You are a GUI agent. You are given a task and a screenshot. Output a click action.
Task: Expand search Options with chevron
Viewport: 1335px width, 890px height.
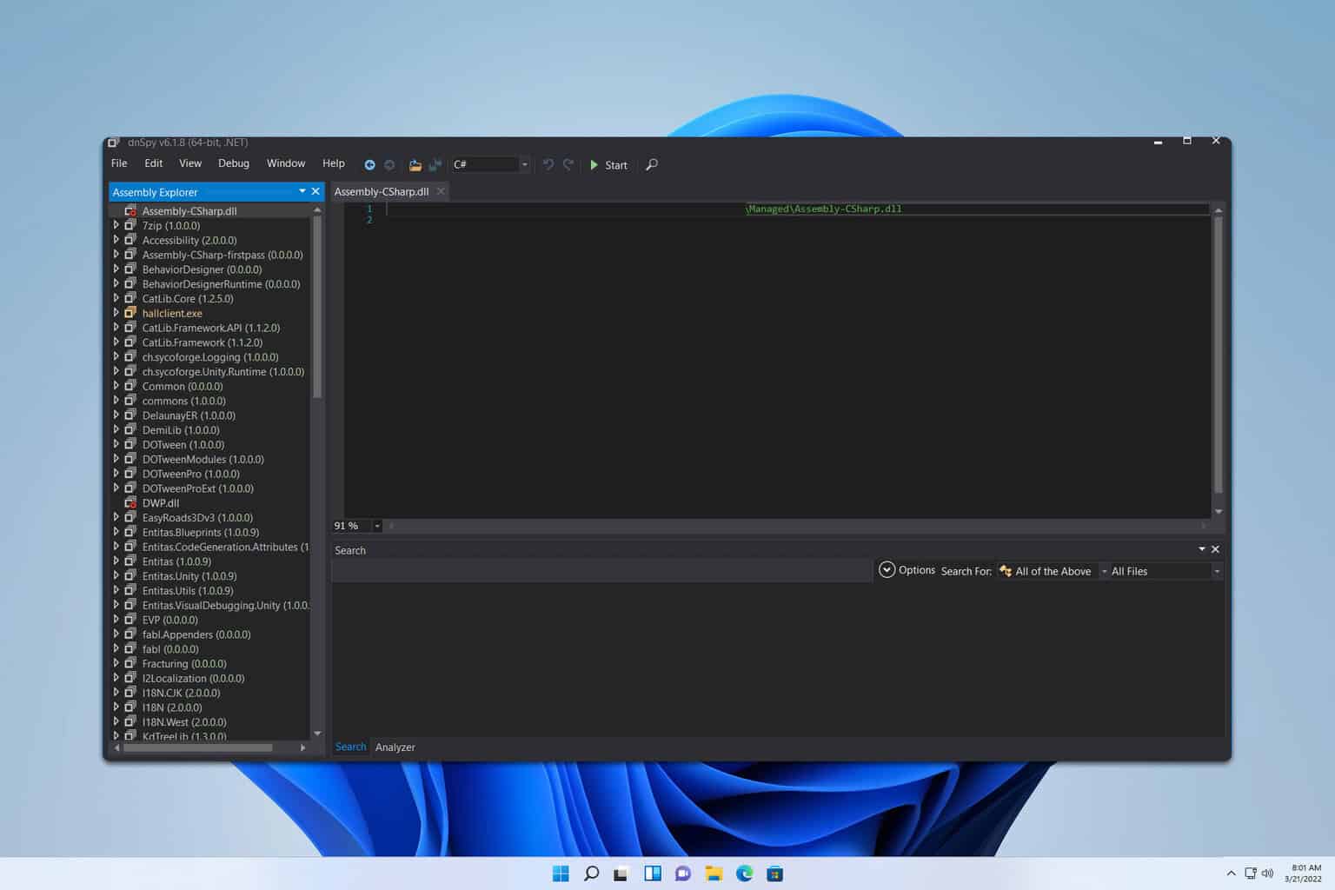(887, 570)
